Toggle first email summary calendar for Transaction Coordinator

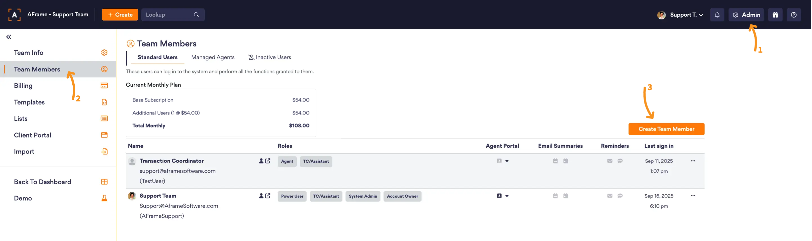pos(555,161)
